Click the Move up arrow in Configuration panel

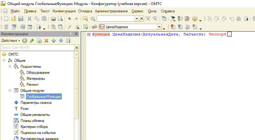click(x=54, y=41)
